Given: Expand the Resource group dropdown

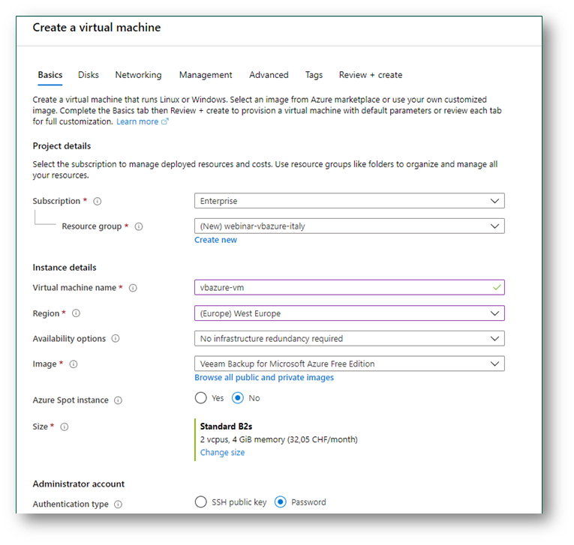Looking at the screenshot, I should click(349, 226).
